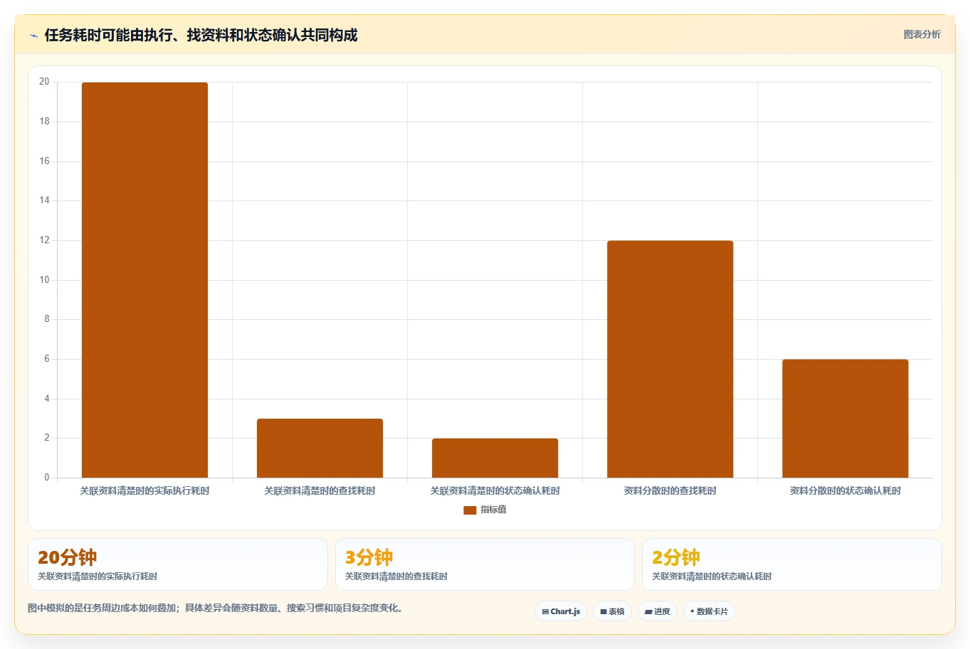Click the icon in the 进度 chip
Viewport: 970px width, 649px height.
point(648,612)
